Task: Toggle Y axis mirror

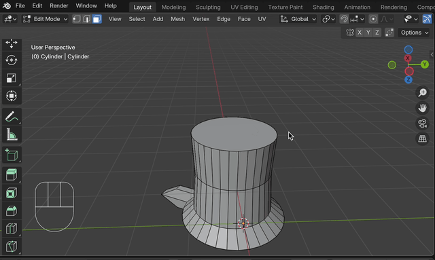Action: point(368,33)
